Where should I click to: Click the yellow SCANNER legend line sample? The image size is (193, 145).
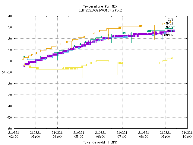pos(179,35)
